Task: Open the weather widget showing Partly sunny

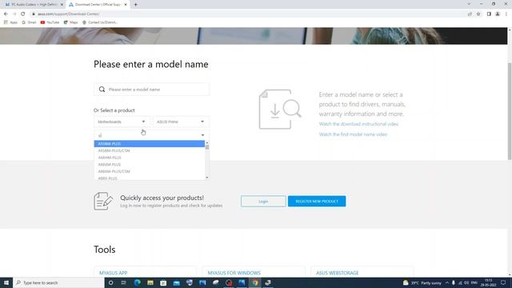Action: pyautogui.click(x=422, y=282)
